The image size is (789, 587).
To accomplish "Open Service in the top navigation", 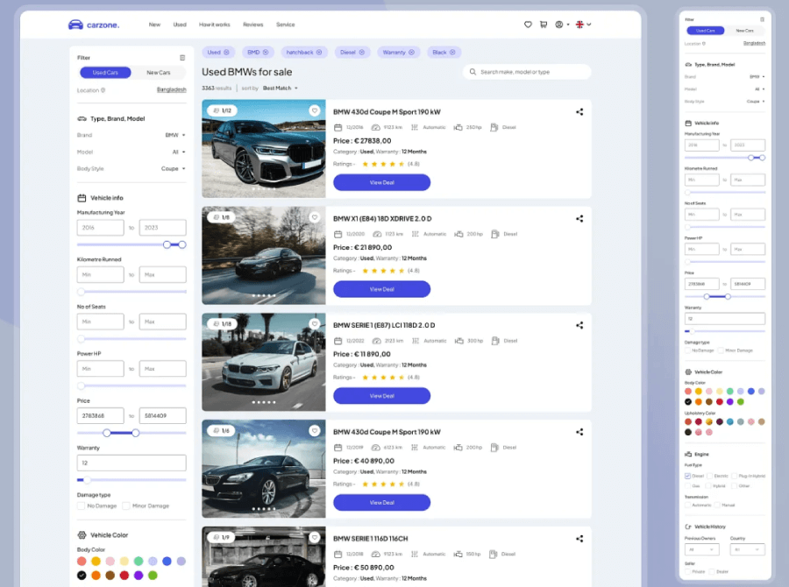I will coord(285,25).
